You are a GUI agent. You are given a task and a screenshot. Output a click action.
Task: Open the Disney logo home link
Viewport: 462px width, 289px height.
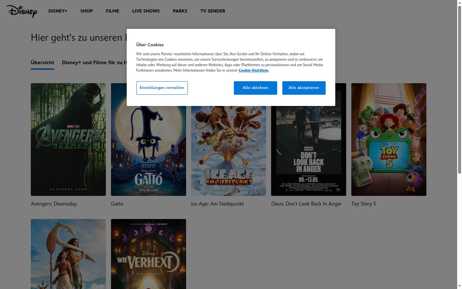coord(22,11)
